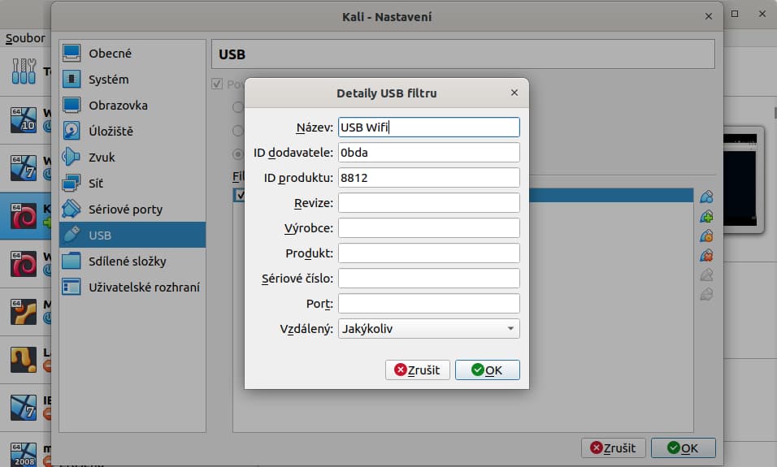Image resolution: width=777 pixels, height=467 pixels.
Task: Select Sériové porty settings category
Action: [x=132, y=209]
